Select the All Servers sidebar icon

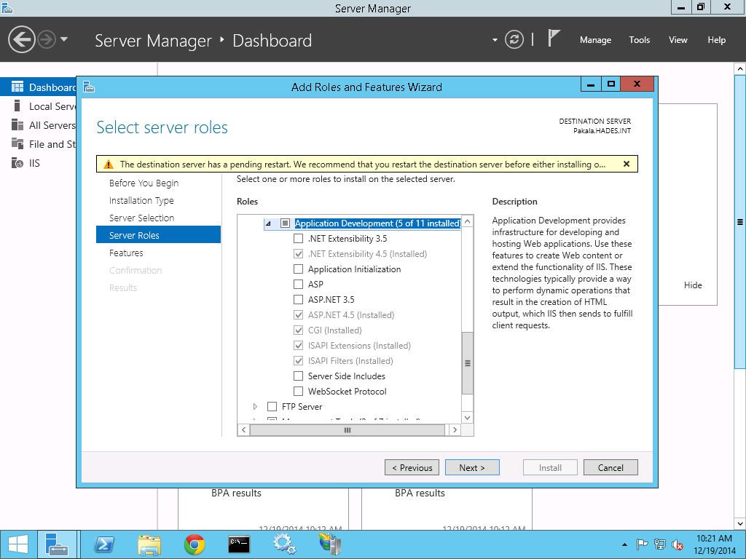17,124
